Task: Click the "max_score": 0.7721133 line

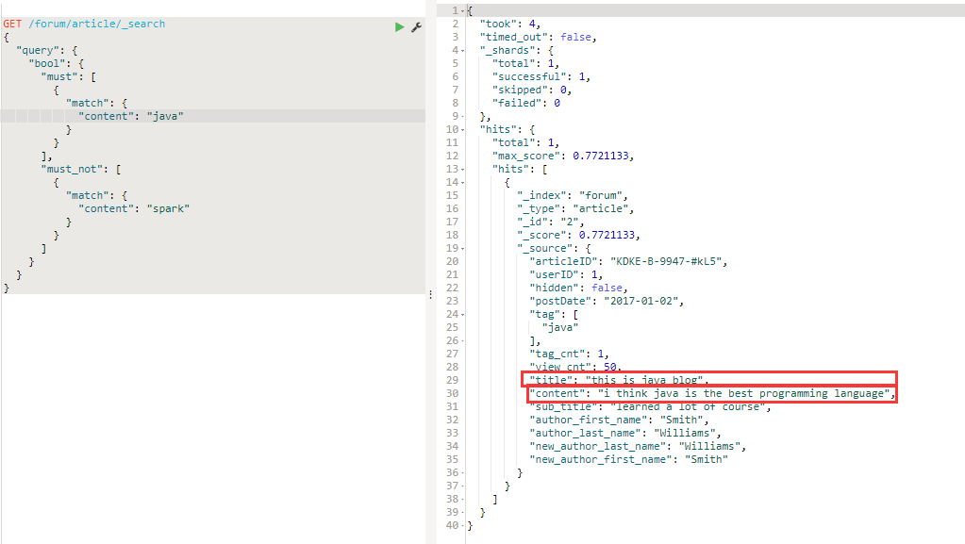Action: 562,157
